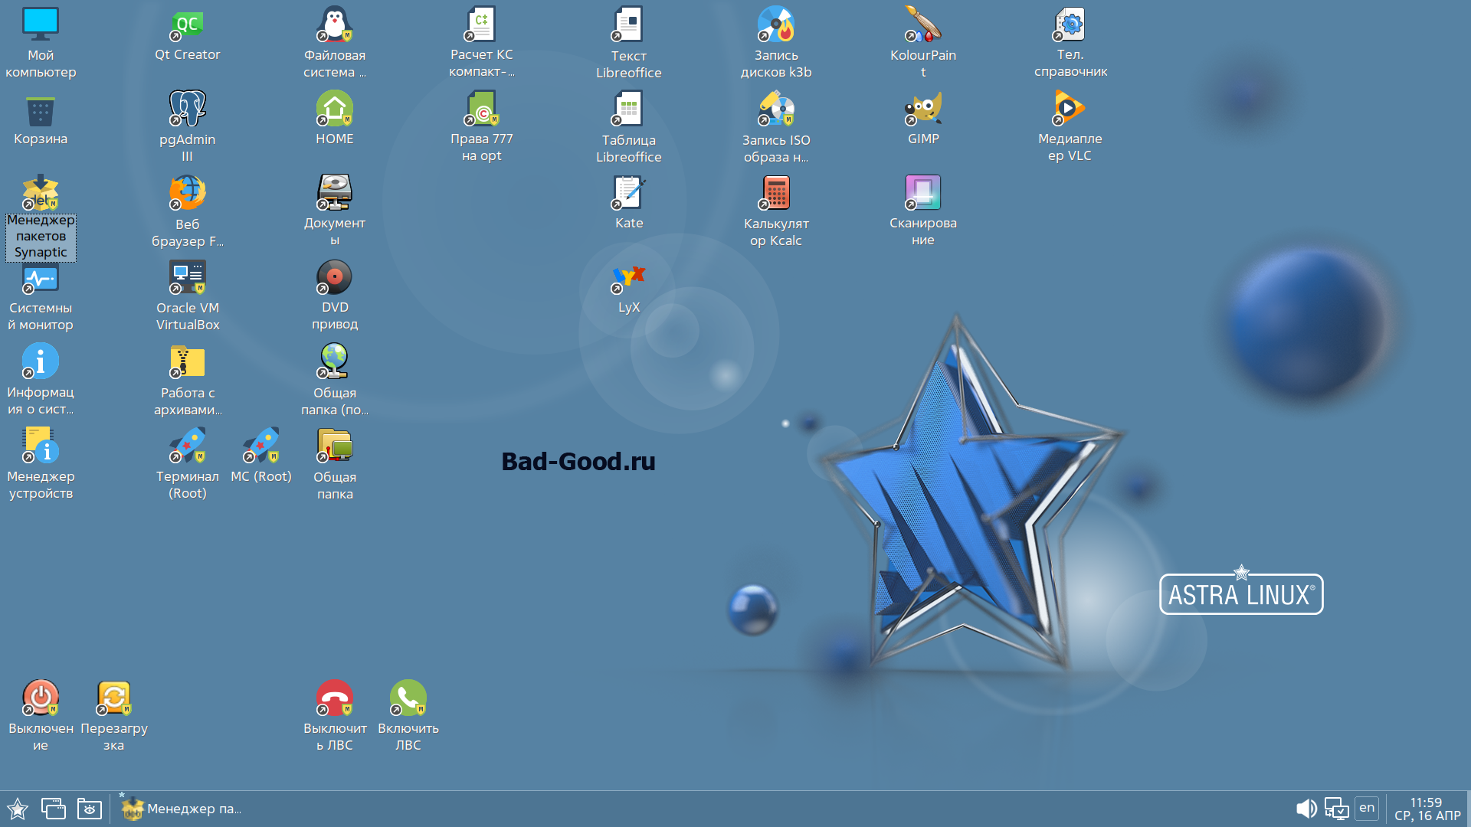Open Запись дисков k3b icon

pyautogui.click(x=776, y=25)
